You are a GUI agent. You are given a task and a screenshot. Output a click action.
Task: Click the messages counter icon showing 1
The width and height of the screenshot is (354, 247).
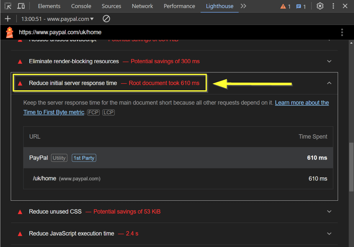click(x=301, y=6)
